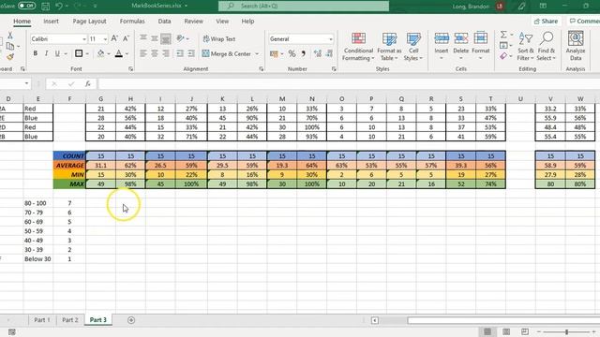Toggle Underline formatting
The width and height of the screenshot is (600, 337).
pyautogui.click(x=57, y=53)
